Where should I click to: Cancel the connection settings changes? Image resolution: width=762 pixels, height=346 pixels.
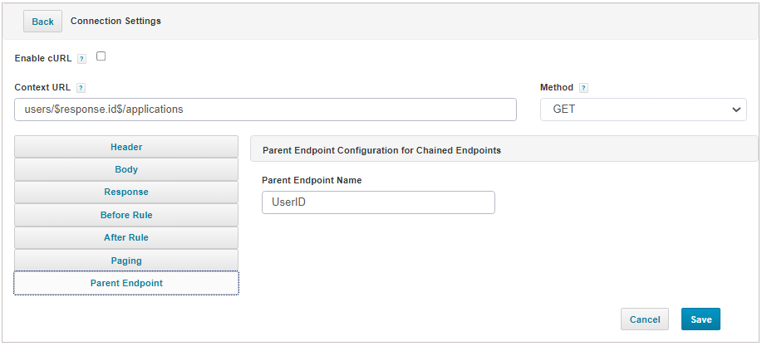[645, 319]
